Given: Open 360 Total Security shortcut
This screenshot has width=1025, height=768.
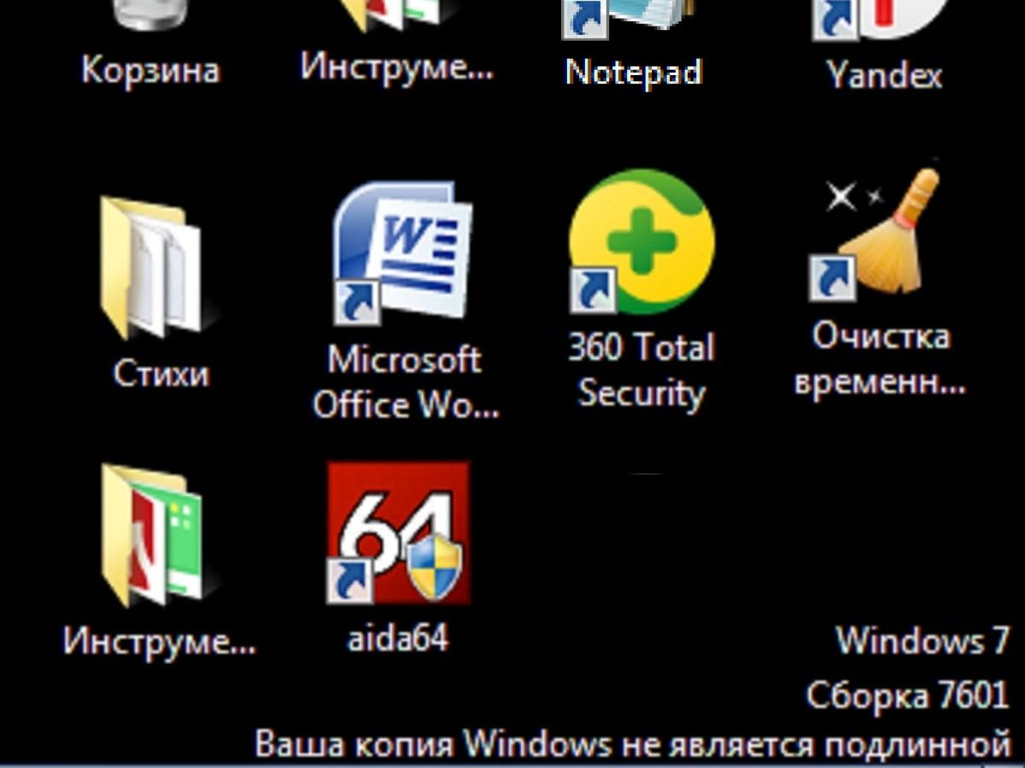Looking at the screenshot, I should tap(641, 241).
